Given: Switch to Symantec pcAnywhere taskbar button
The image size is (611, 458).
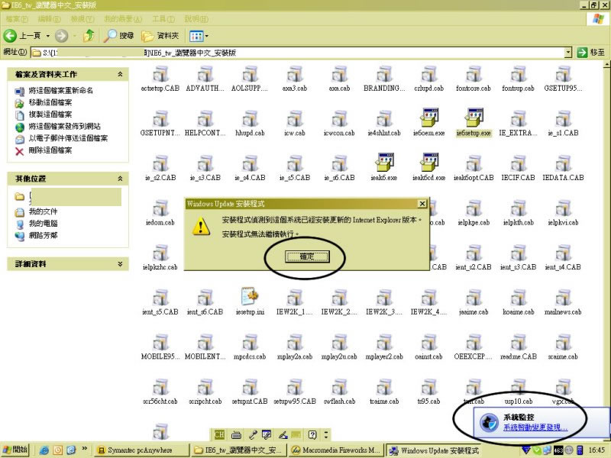Looking at the screenshot, I should pyautogui.click(x=142, y=450).
